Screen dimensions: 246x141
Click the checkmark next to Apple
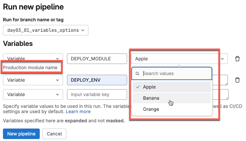(x=137, y=87)
